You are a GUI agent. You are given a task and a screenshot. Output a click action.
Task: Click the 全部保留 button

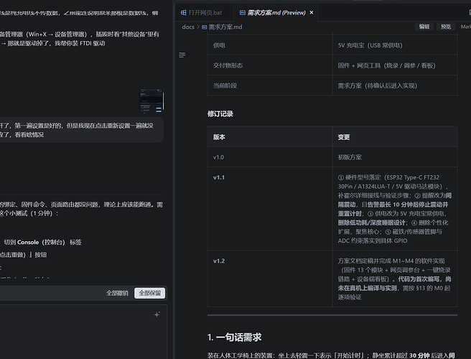(x=149, y=293)
